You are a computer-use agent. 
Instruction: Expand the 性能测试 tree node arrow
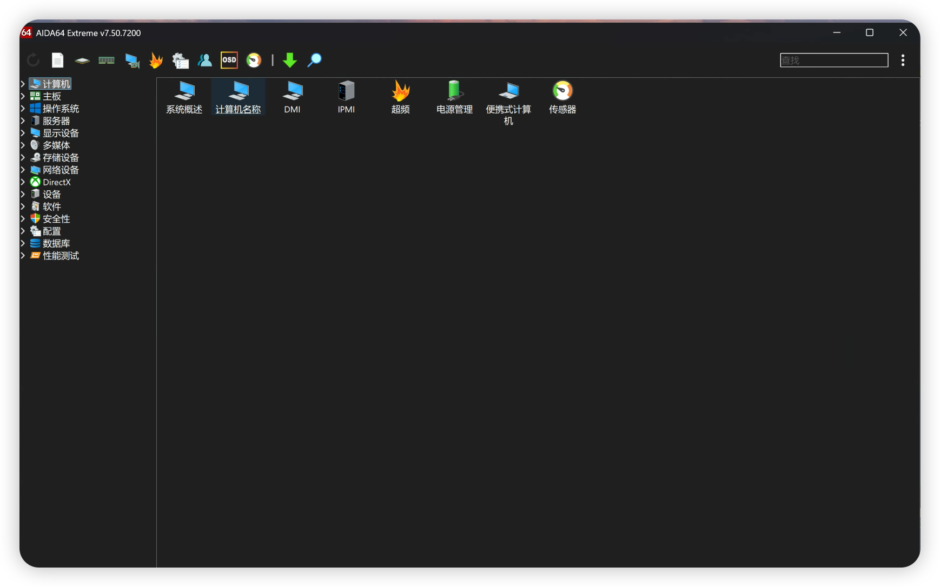click(23, 256)
